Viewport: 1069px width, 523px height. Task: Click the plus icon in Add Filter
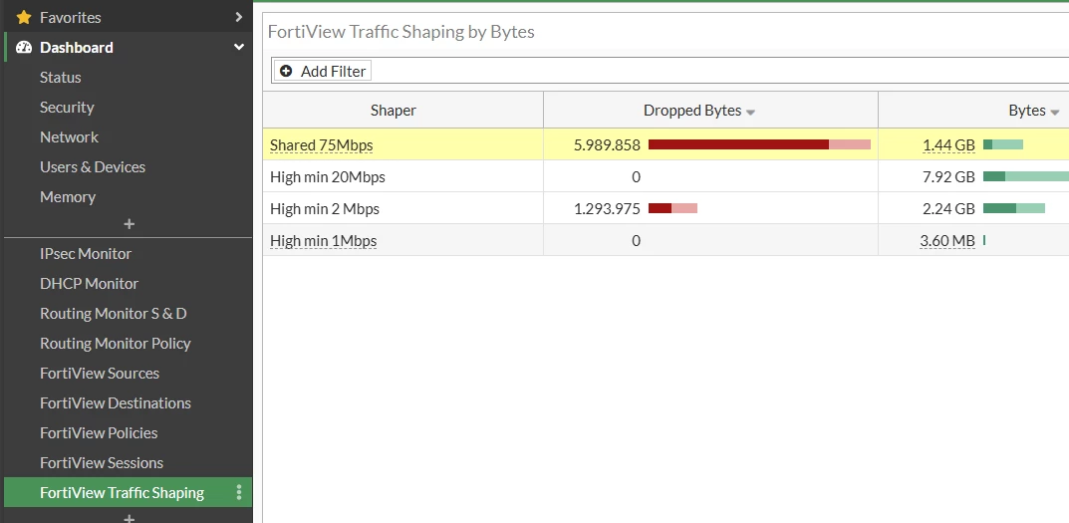point(286,71)
